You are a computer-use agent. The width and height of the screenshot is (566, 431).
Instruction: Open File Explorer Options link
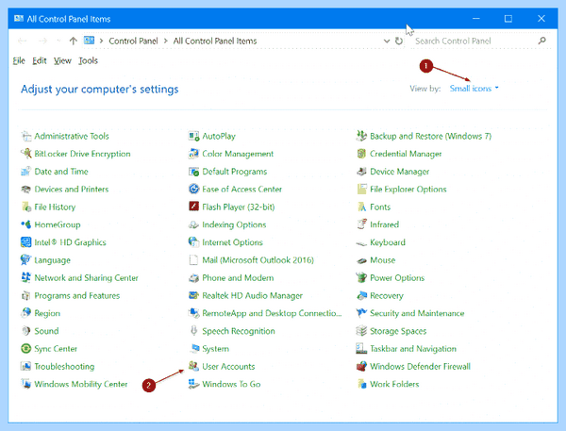[408, 190]
